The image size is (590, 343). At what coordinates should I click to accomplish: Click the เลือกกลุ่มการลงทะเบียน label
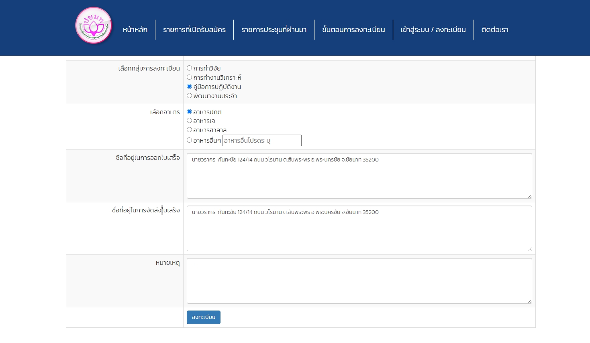[x=149, y=69]
